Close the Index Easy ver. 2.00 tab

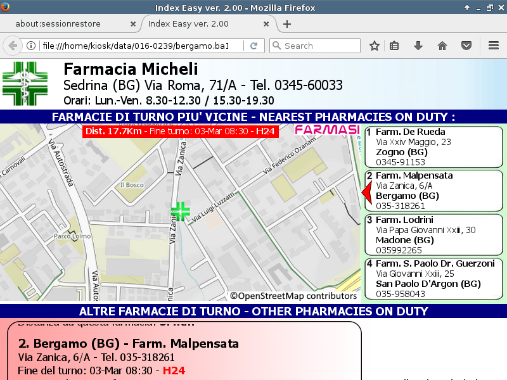267,24
